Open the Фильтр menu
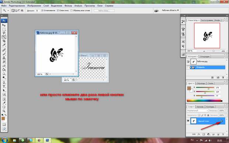Screen dimensions: 229x143 tap(68, 6)
